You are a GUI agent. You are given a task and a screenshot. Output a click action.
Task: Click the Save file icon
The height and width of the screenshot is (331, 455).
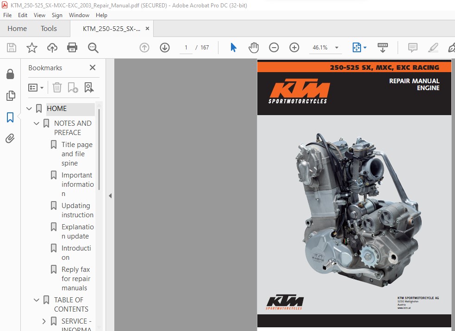coord(11,48)
